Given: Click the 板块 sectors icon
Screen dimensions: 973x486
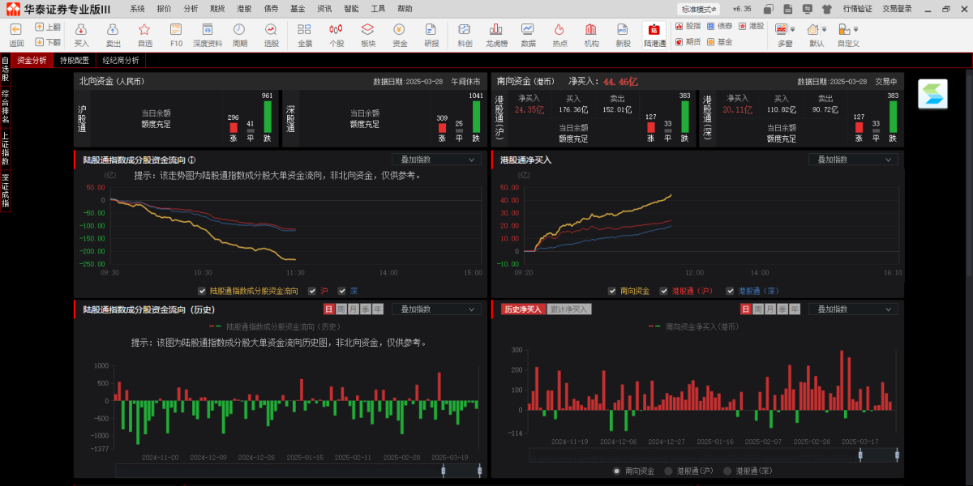Looking at the screenshot, I should point(367,33).
